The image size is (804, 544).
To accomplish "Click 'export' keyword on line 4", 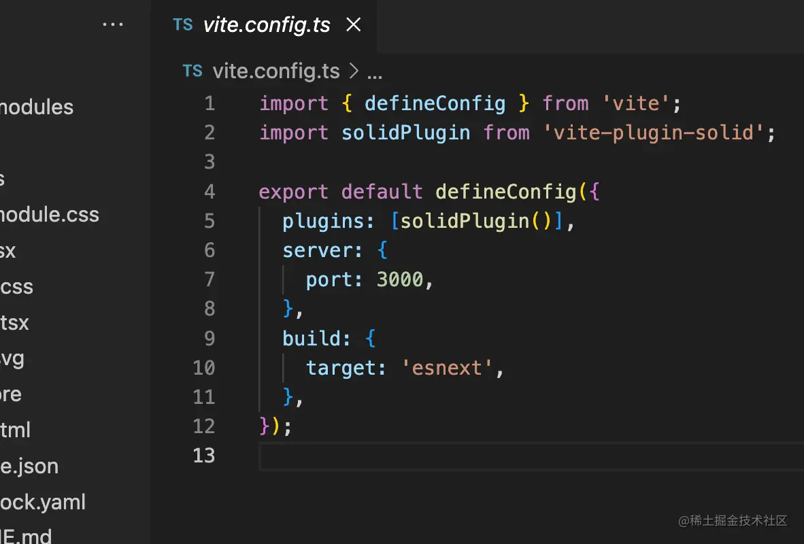I will coord(293,192).
